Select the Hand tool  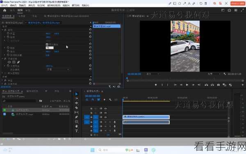[77, 126]
